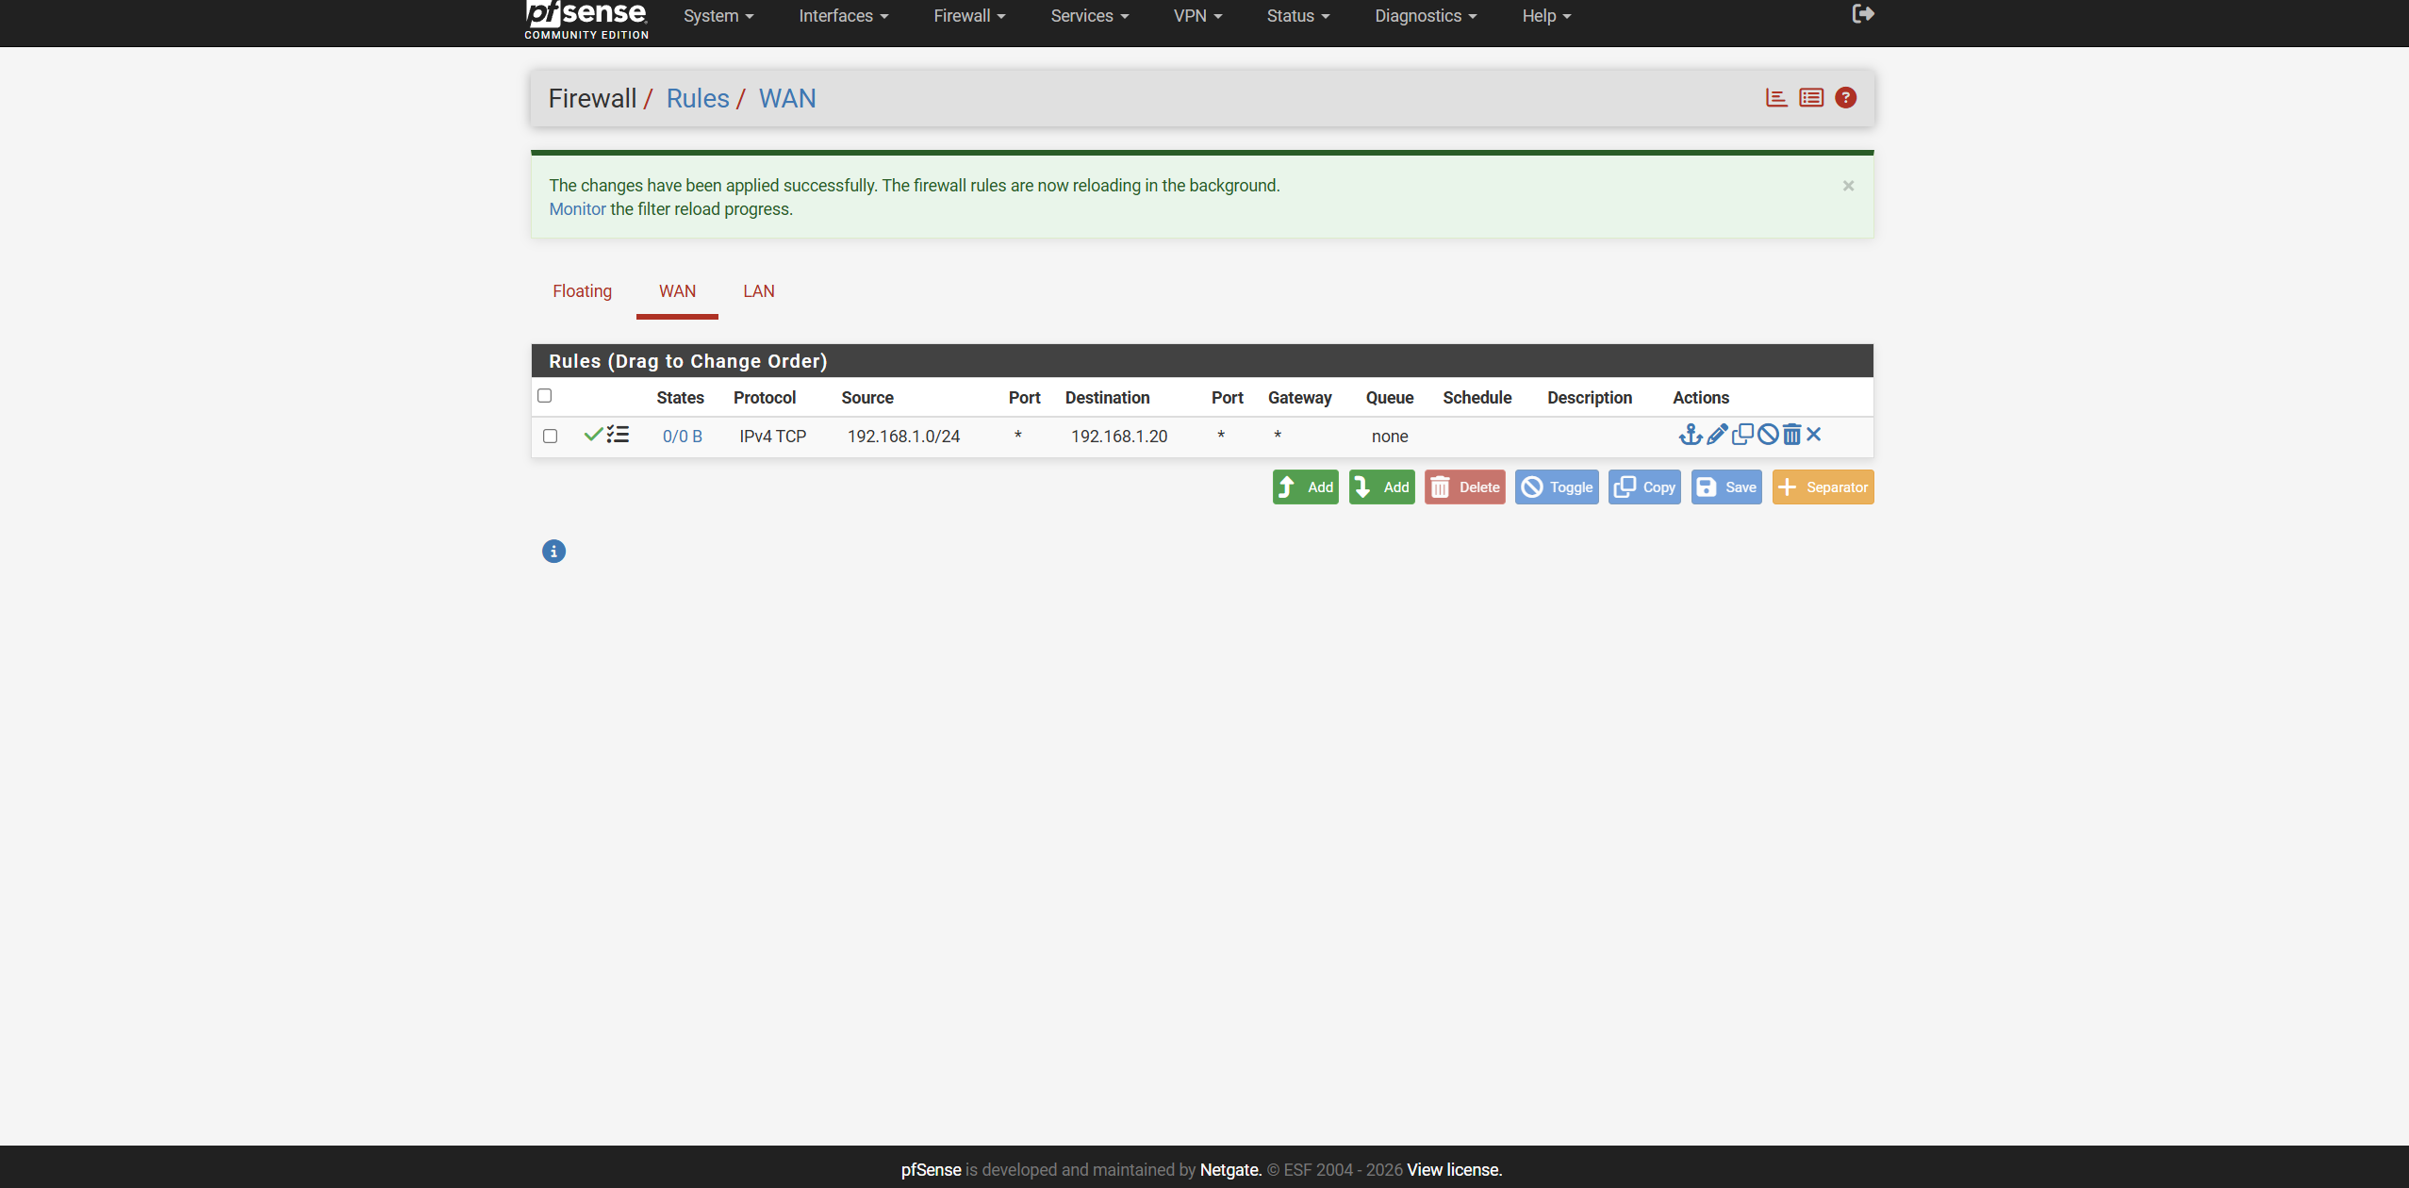Viewport: 2409px width, 1188px height.
Task: Switch to the Floating rules tab
Action: tap(583, 291)
